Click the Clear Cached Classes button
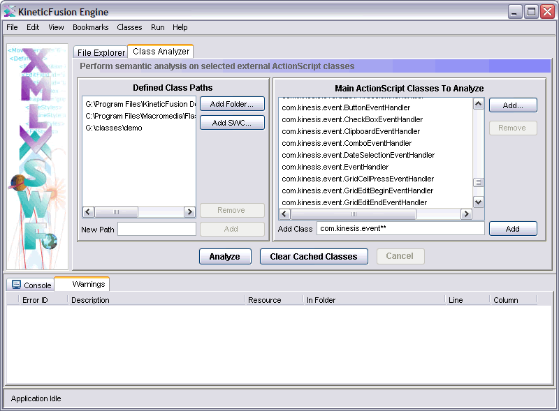This screenshot has height=411, width=559. click(314, 256)
